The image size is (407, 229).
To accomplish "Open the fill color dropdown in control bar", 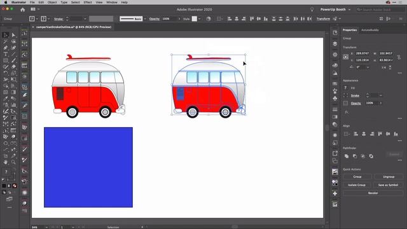I will click(x=37, y=18).
